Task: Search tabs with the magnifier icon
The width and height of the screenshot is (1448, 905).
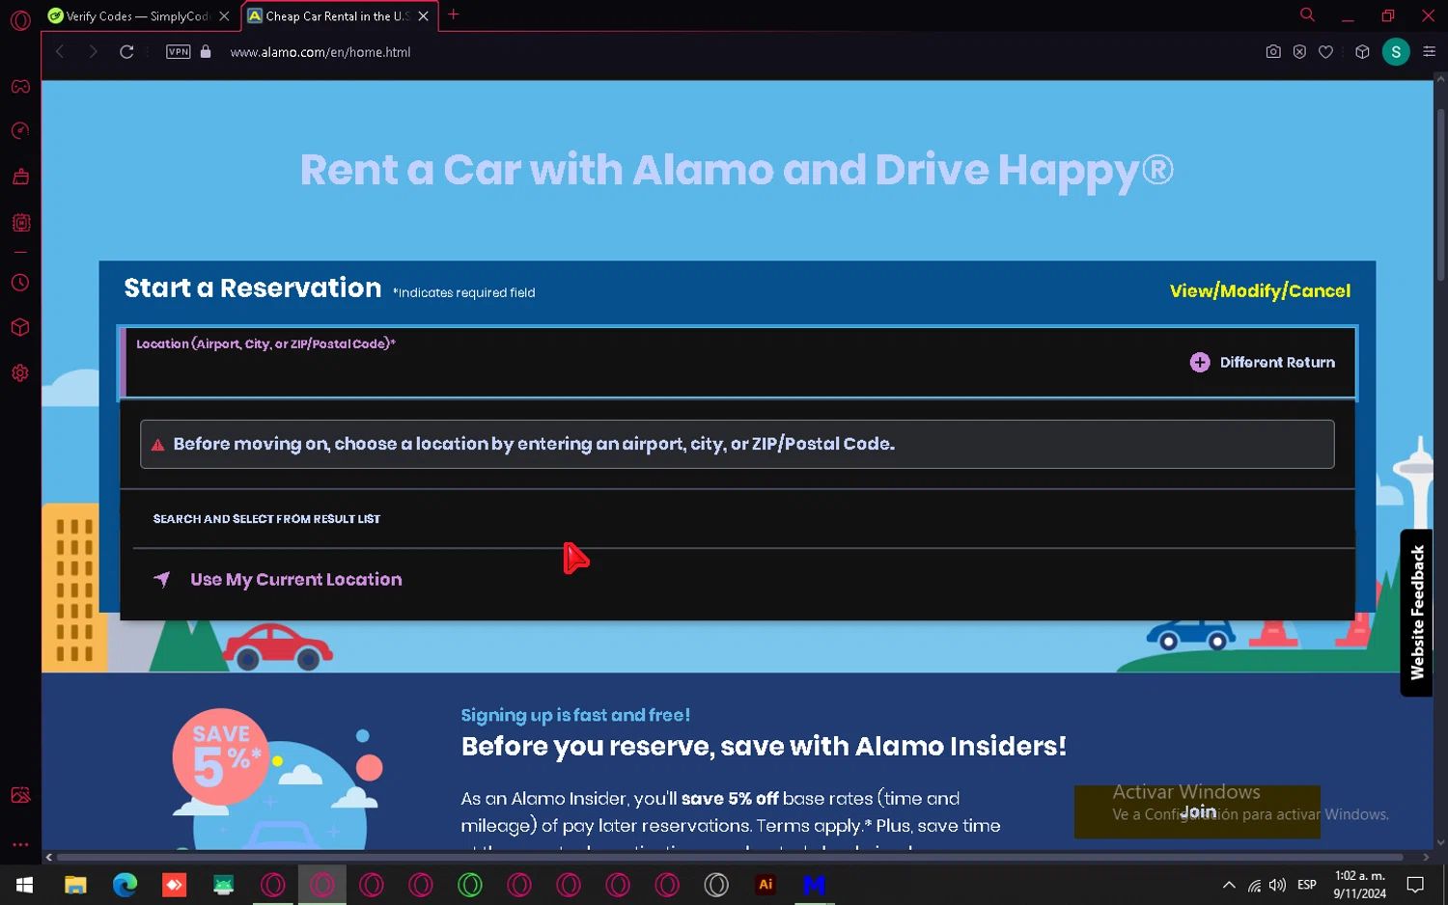Action: click(1307, 14)
